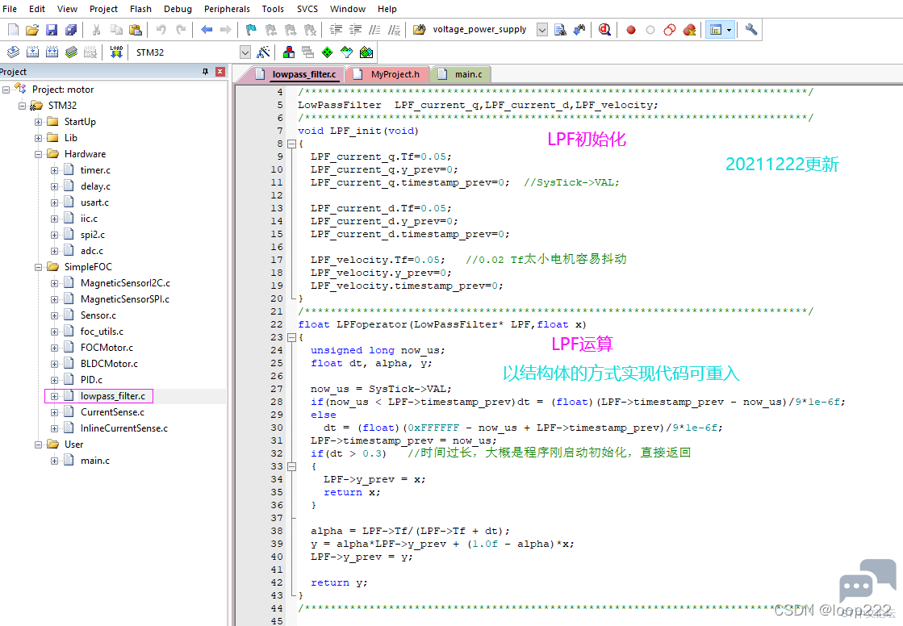The image size is (903, 626).
Task: Open Options for Target via the magic wand icon
Action: click(x=264, y=52)
